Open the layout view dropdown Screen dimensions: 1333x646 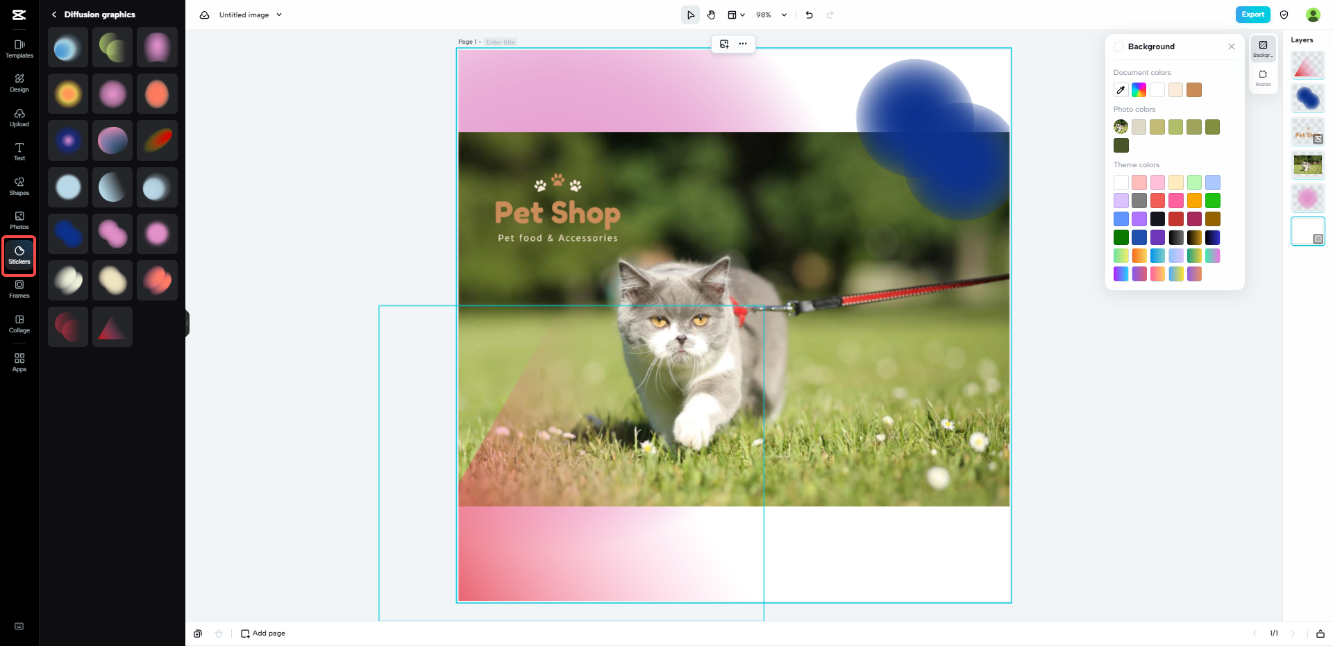click(x=736, y=15)
